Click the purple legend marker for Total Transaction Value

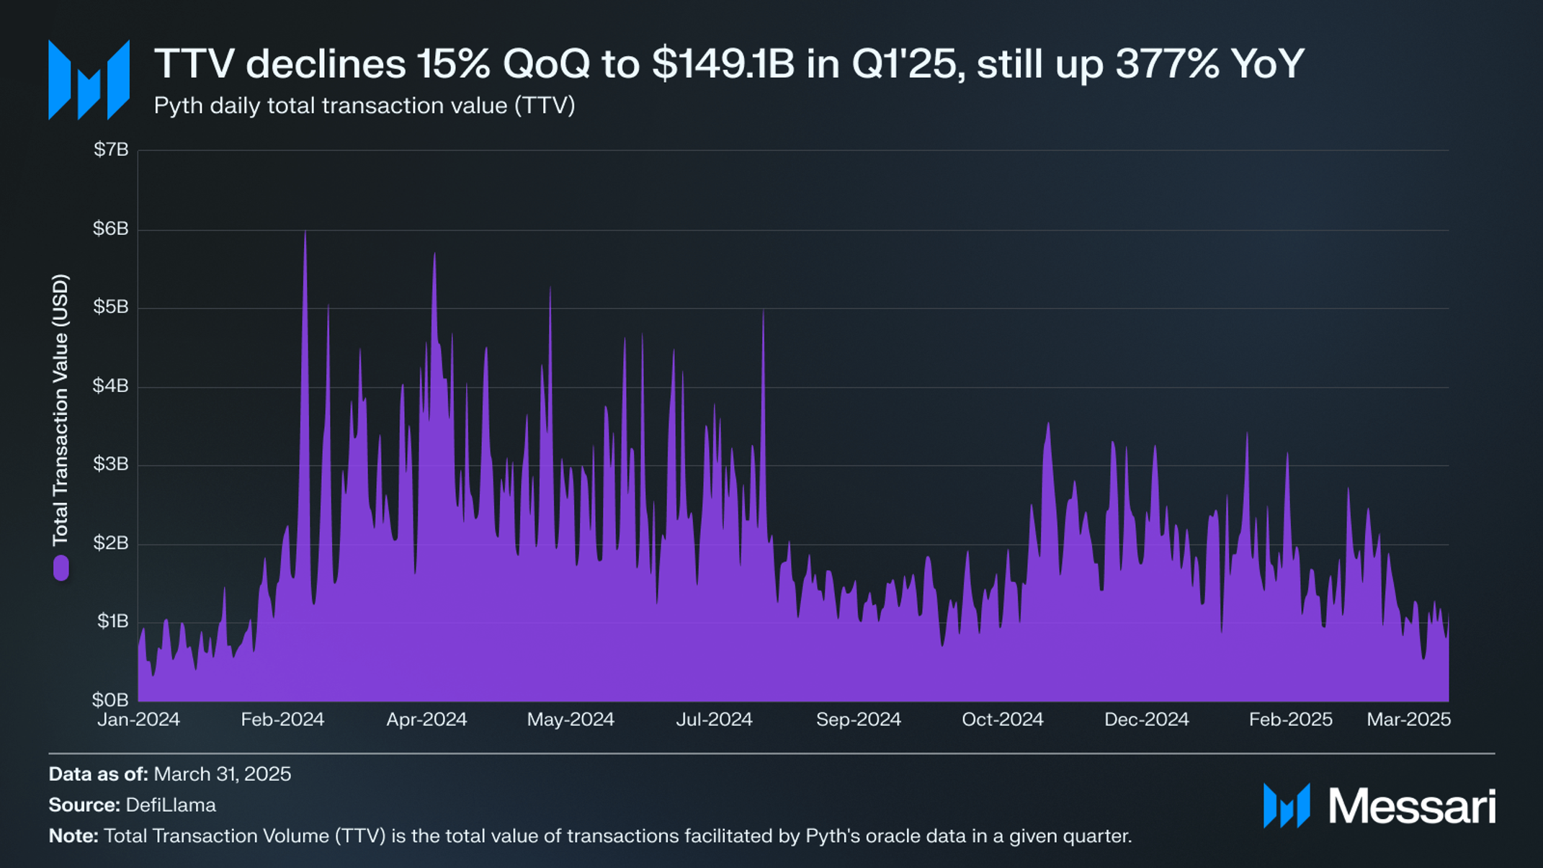click(61, 568)
